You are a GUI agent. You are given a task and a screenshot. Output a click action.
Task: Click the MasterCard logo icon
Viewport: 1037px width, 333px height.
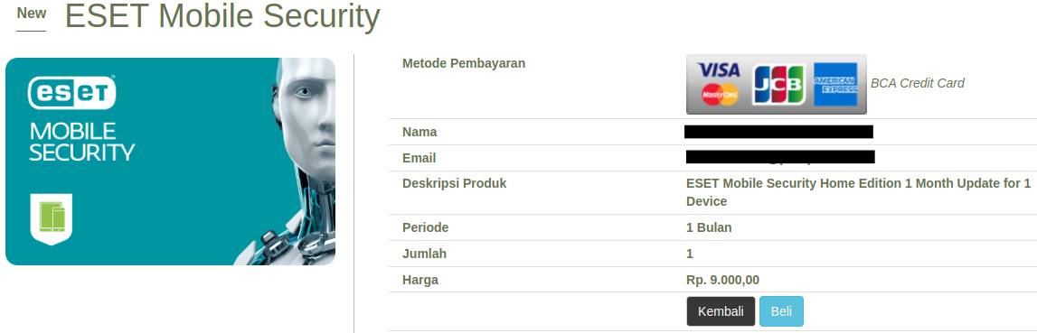(x=720, y=95)
